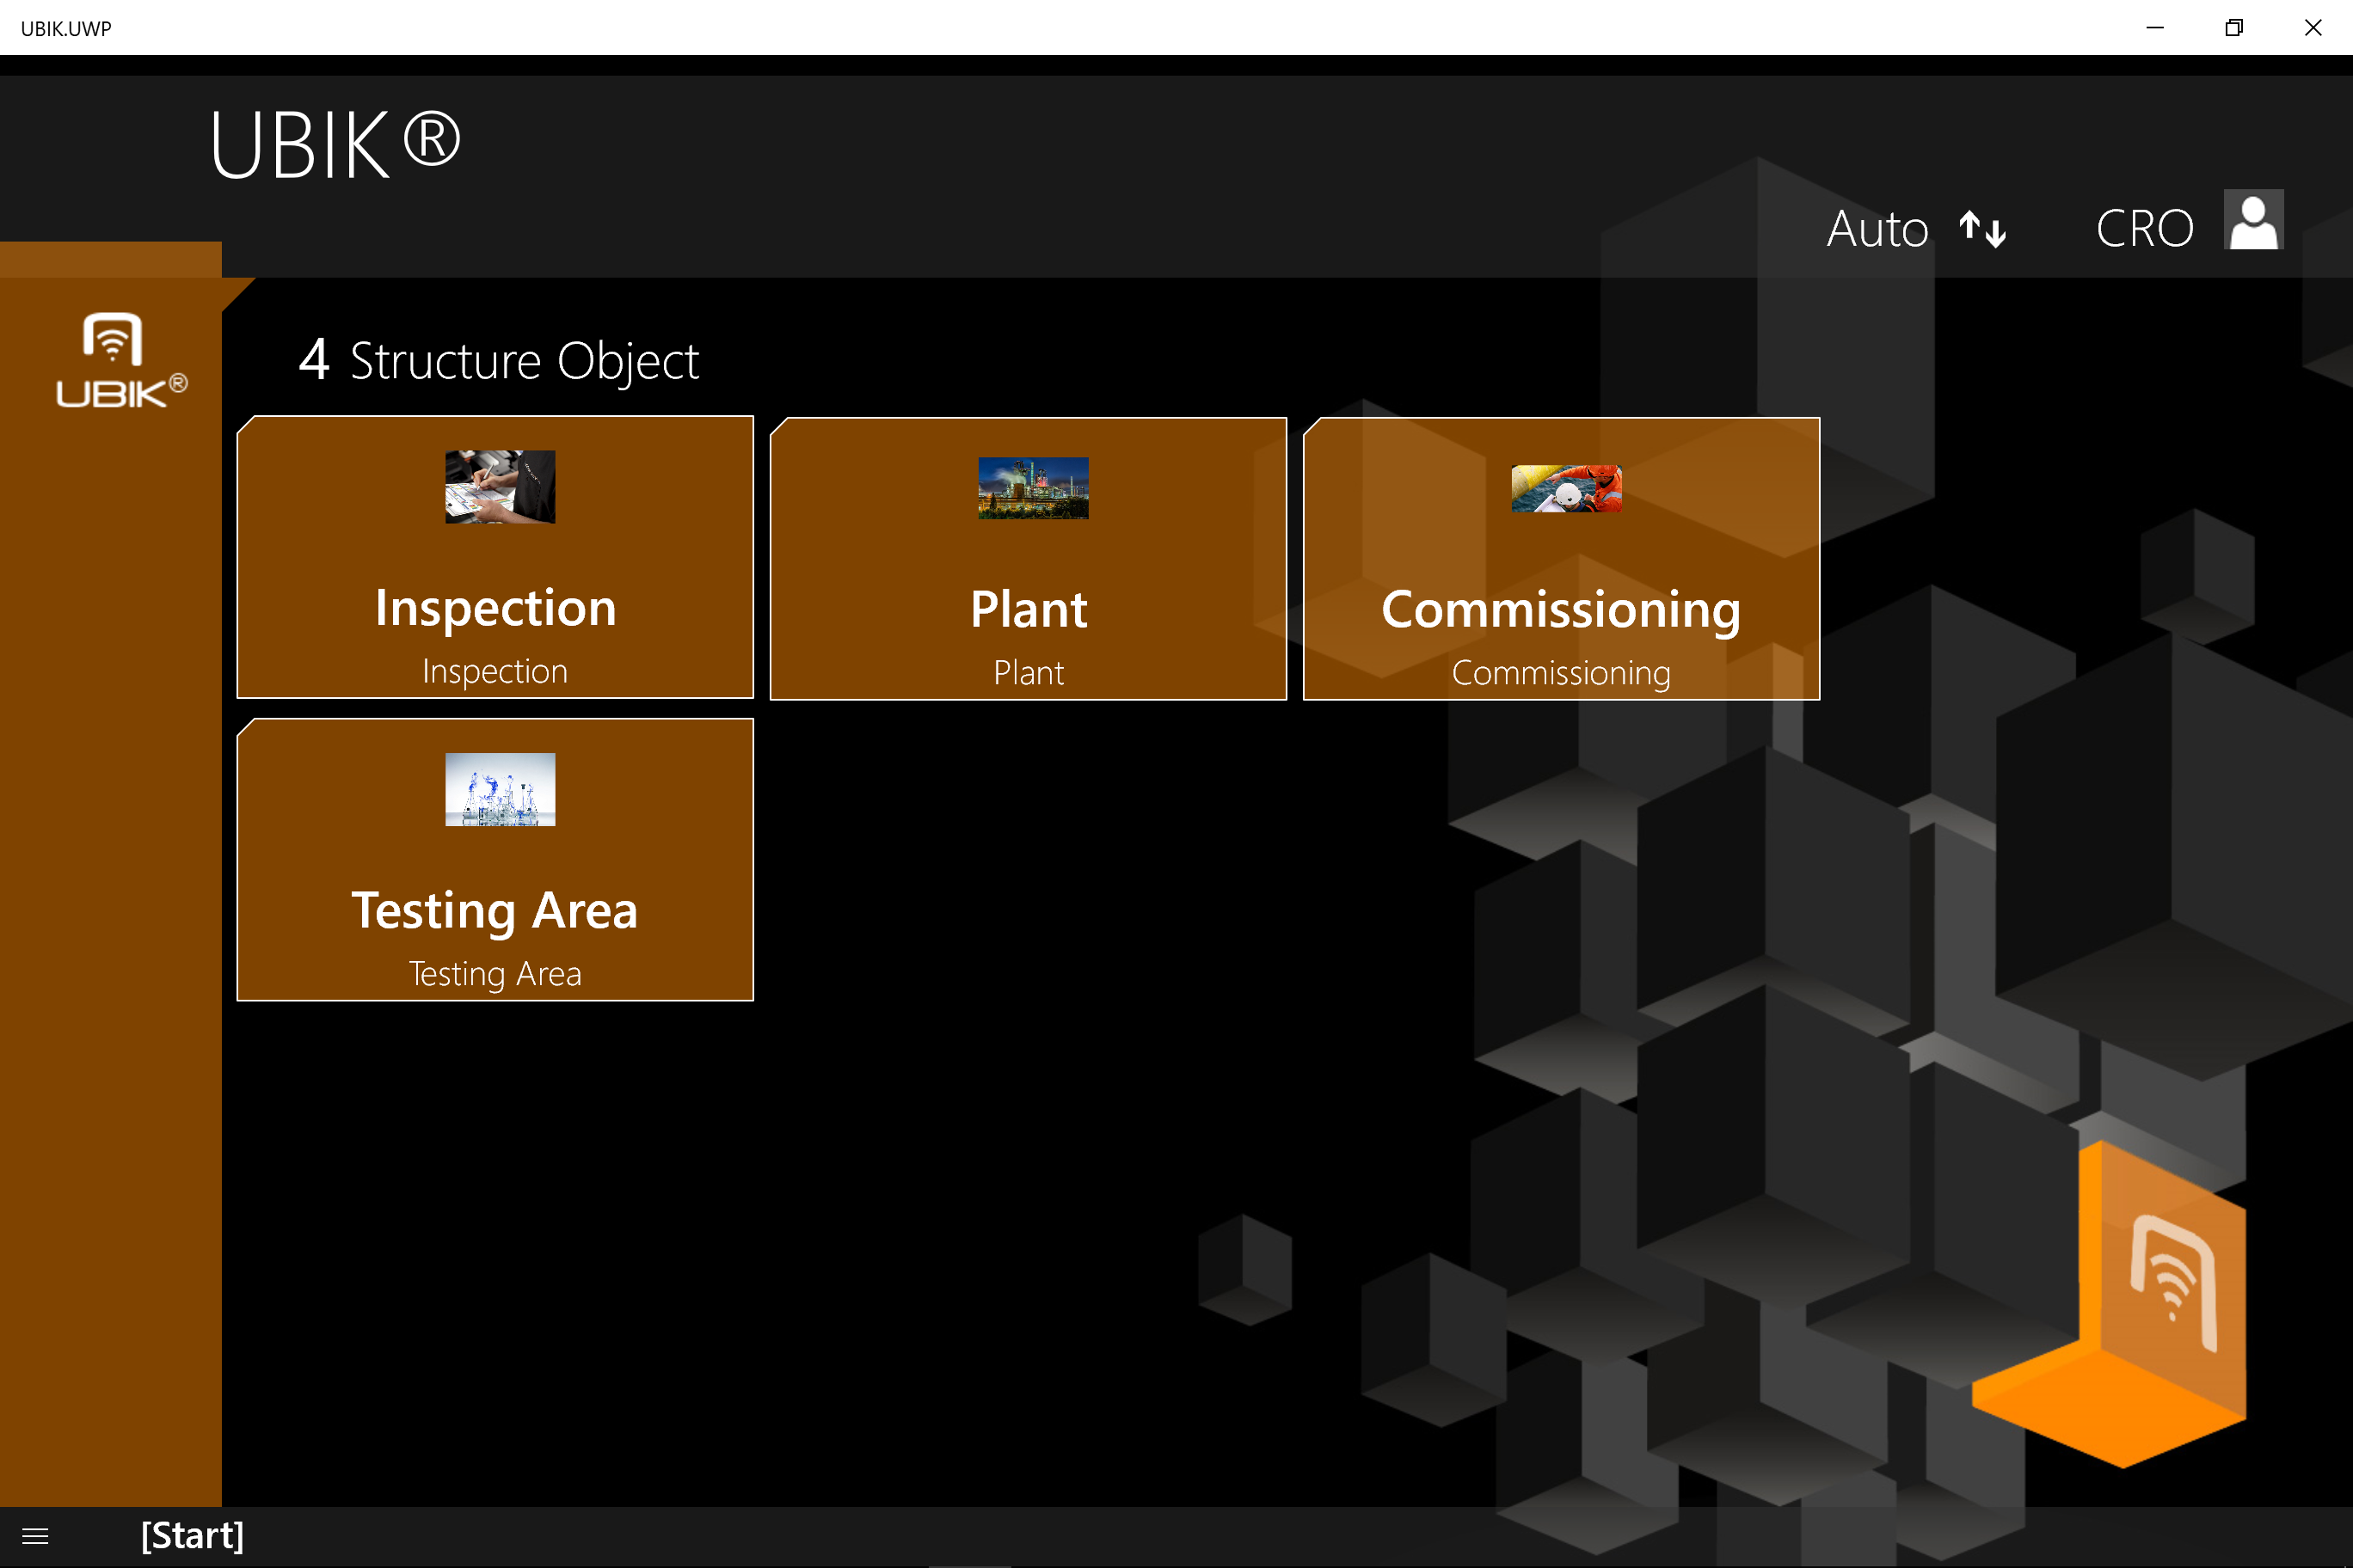Open the user profile avatar icon
Image resolution: width=2353 pixels, height=1568 pixels.
coord(2253,220)
